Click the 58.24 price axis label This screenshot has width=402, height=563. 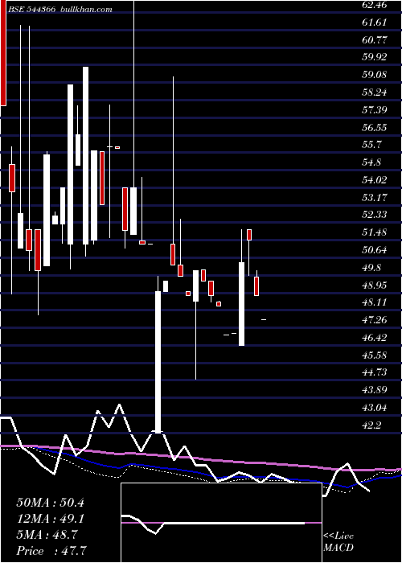tap(374, 92)
